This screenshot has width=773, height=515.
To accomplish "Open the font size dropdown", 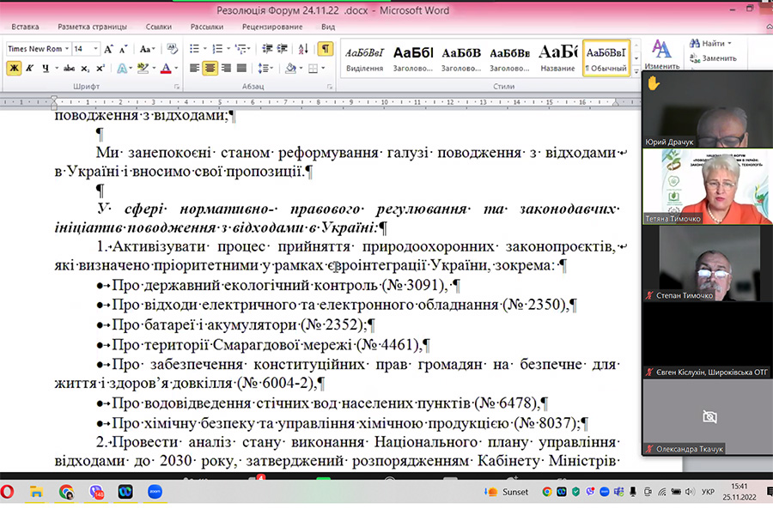I will coord(96,49).
